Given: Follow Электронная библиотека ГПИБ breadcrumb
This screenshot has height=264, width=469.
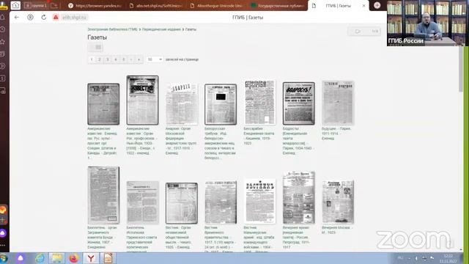Looking at the screenshot, I should click(x=112, y=29).
